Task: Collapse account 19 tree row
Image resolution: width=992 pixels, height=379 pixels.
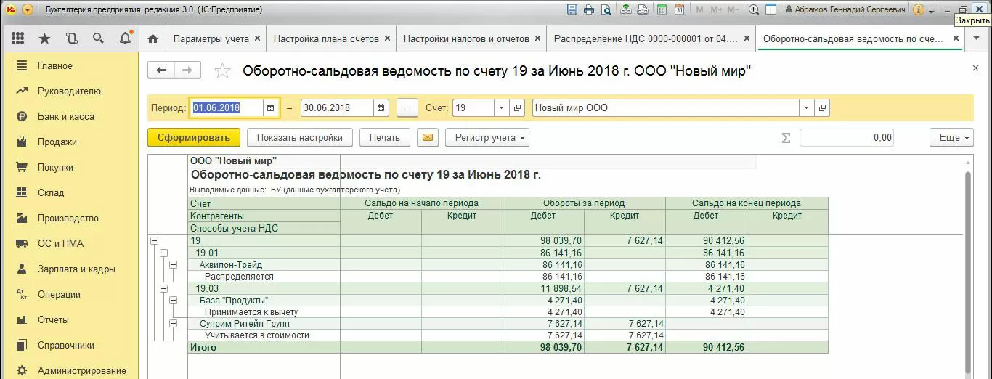Action: click(154, 240)
